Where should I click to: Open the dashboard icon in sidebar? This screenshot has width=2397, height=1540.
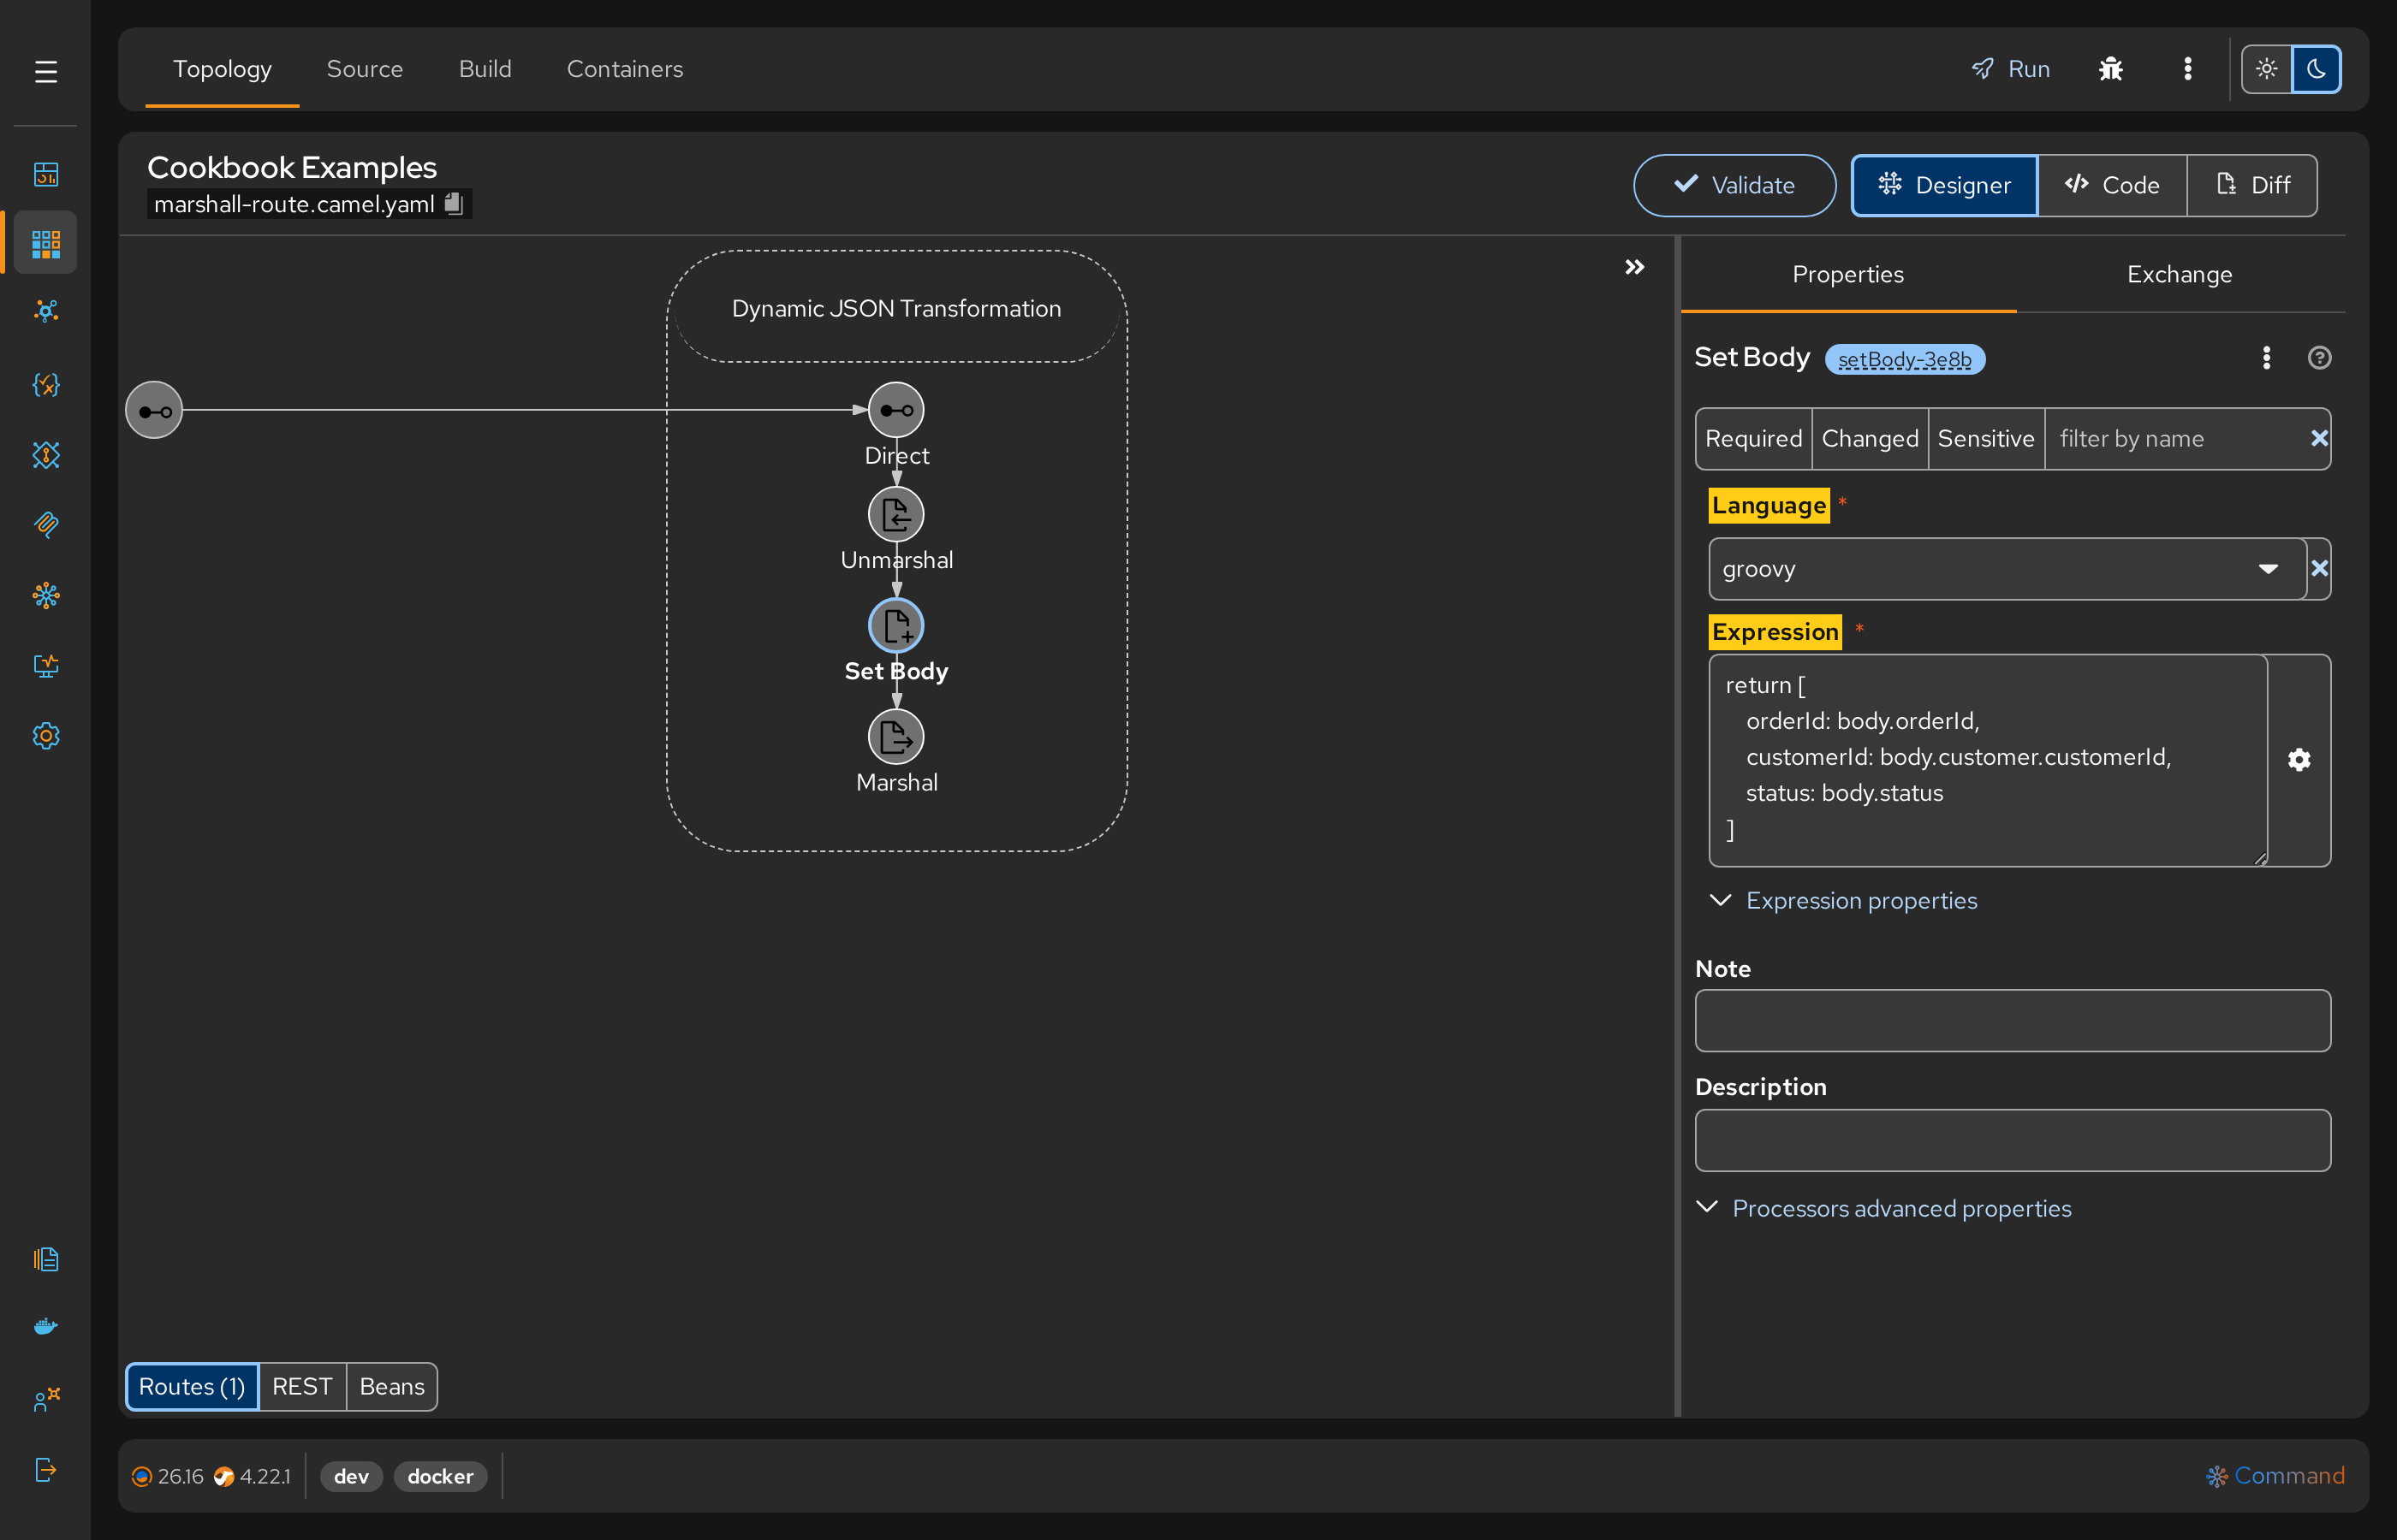click(46, 174)
